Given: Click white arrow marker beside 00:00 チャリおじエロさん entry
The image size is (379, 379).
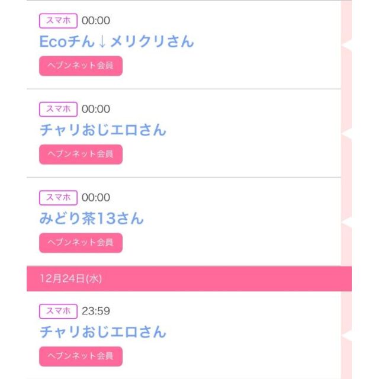Looking at the screenshot, I should coord(346,134).
